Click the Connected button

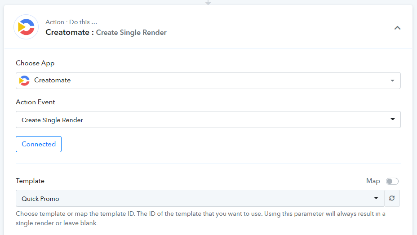click(39, 144)
